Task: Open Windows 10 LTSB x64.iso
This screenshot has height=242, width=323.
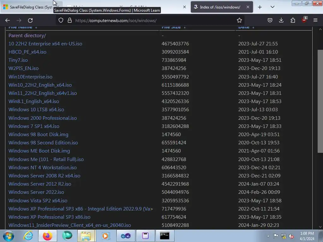Action: 36,109
